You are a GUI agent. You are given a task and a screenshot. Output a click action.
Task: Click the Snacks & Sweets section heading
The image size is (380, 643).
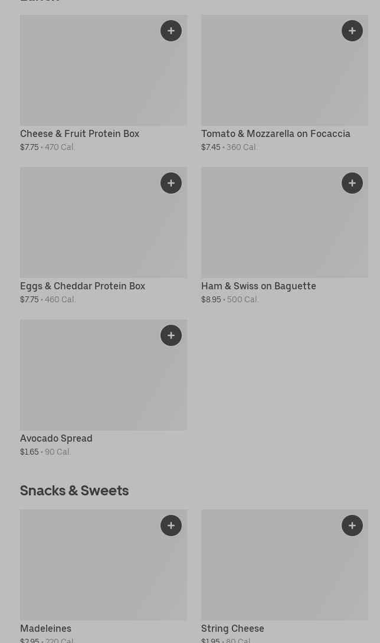(74, 491)
